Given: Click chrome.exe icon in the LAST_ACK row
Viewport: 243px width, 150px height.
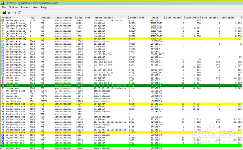Looking at the screenshot, I should coord(3,86).
